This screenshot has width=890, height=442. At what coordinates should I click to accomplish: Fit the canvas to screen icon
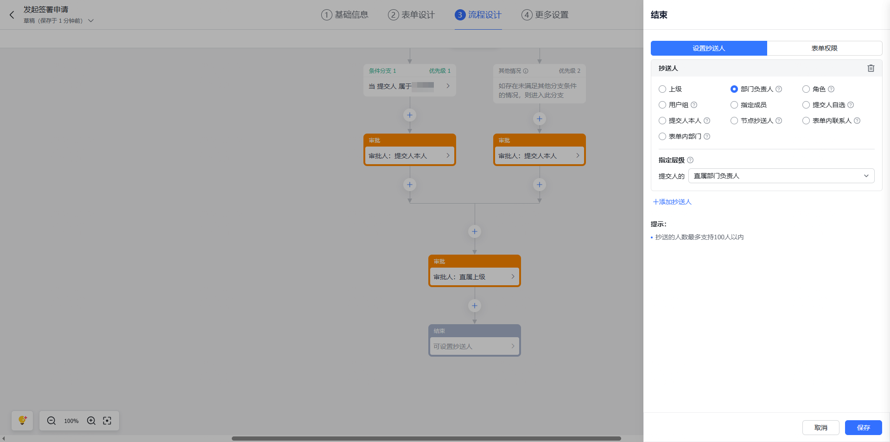coord(107,421)
